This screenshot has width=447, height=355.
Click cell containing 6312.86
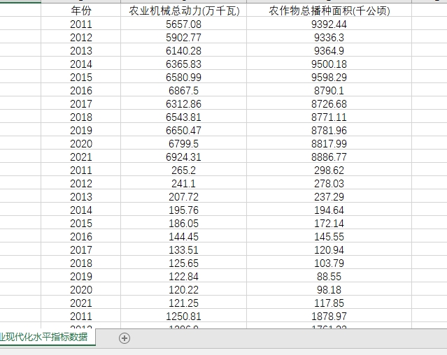(x=183, y=104)
